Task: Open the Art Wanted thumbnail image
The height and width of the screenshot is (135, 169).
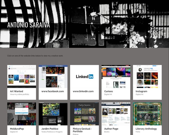Action: 22,76
